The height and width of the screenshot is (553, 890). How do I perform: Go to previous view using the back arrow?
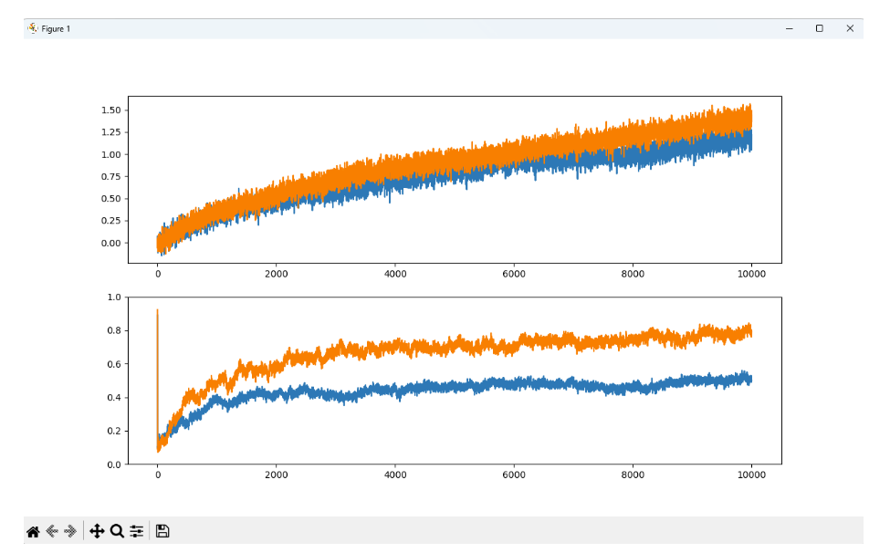tap(53, 529)
